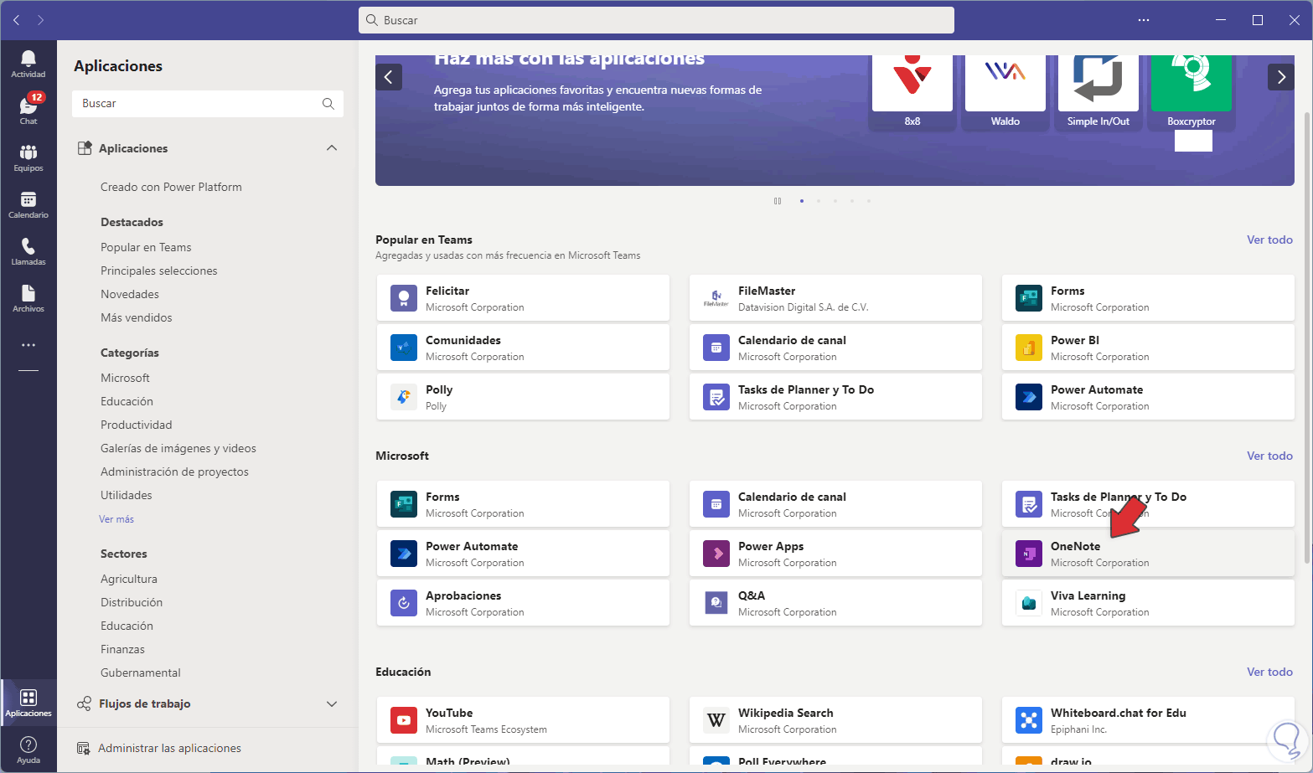Select the Finanzas sector
The height and width of the screenshot is (773, 1313).
[x=122, y=649]
